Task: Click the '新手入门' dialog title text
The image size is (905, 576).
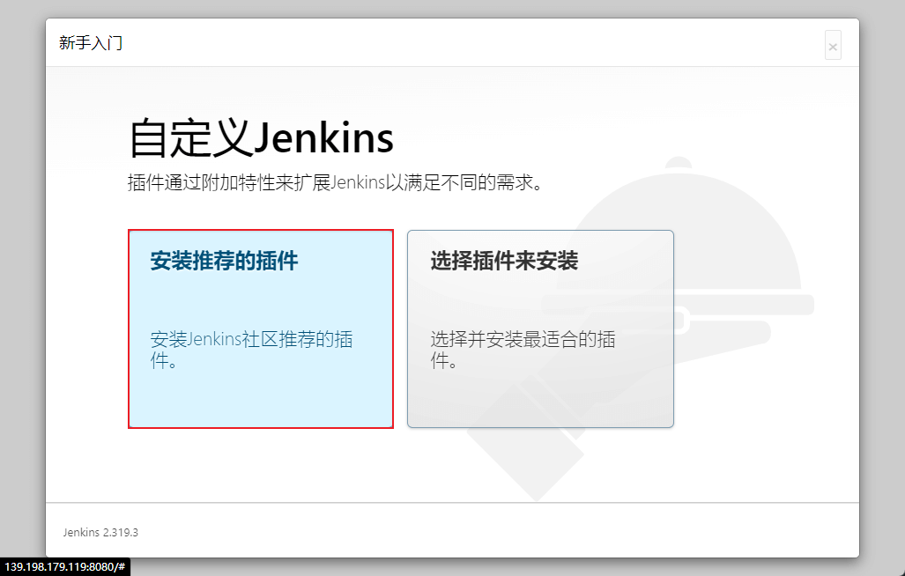Action: (x=91, y=42)
